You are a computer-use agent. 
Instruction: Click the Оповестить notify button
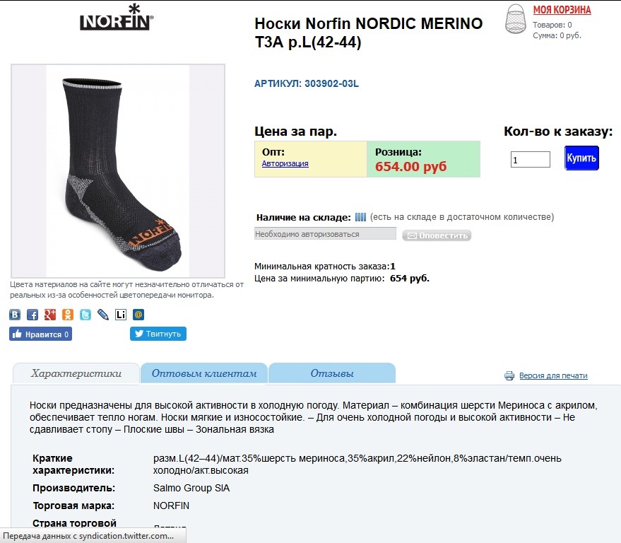tap(437, 235)
